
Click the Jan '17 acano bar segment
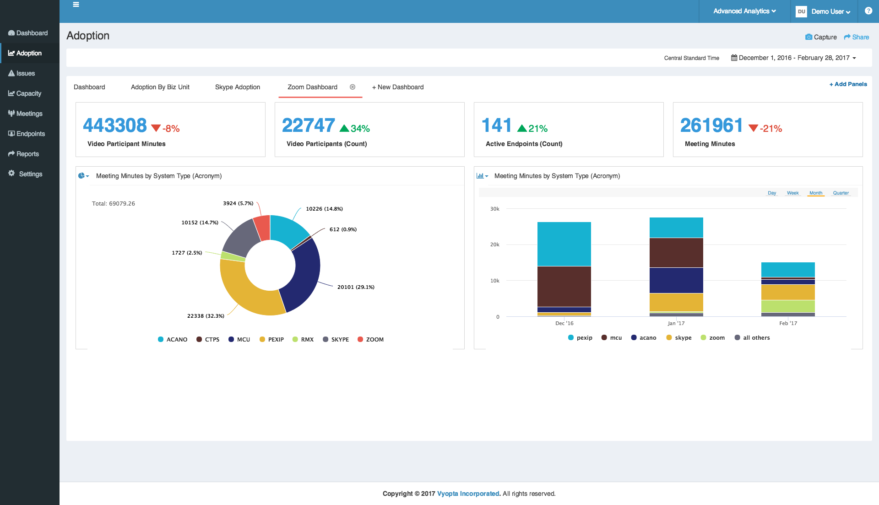(676, 280)
